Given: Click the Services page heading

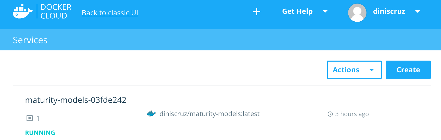Looking at the screenshot, I should [30, 40].
